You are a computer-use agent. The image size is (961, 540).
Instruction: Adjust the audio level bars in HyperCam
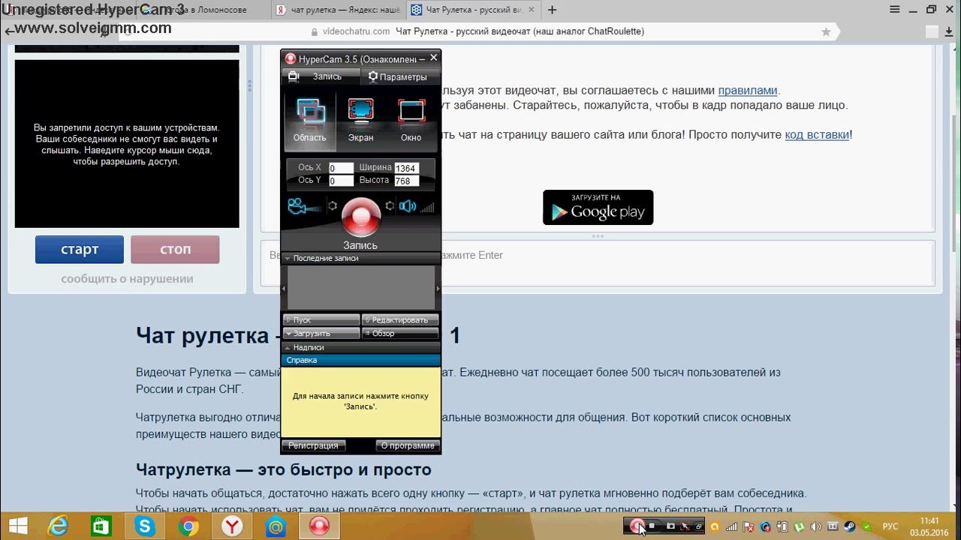[426, 207]
